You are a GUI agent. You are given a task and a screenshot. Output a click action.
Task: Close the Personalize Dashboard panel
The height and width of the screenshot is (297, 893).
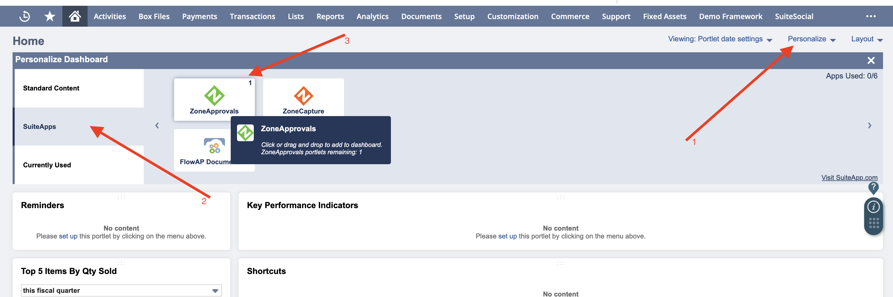pos(871,60)
